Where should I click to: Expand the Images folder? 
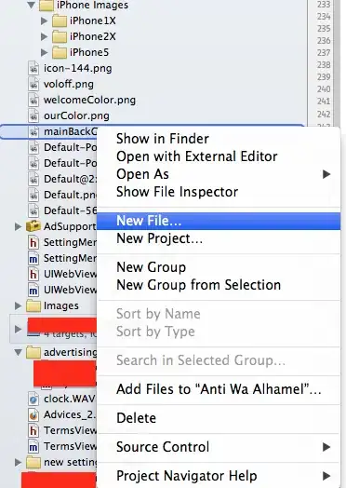pyautogui.click(x=18, y=306)
